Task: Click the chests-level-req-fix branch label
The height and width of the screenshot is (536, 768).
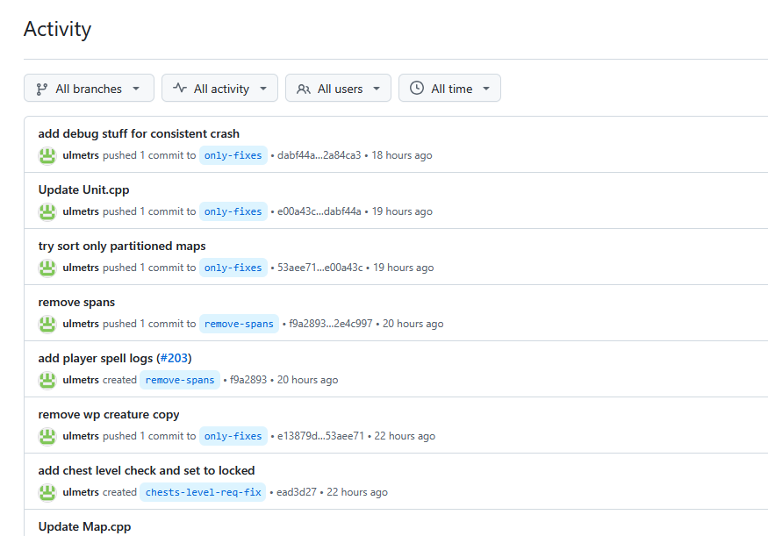Action: (x=203, y=492)
